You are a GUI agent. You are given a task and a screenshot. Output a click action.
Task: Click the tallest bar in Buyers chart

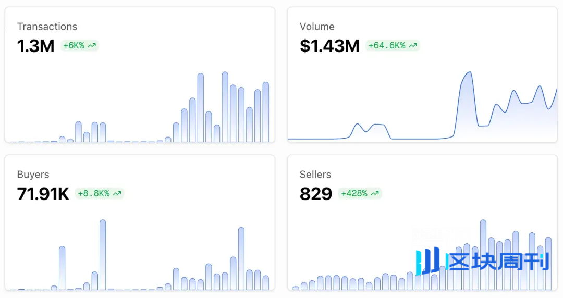click(103, 254)
